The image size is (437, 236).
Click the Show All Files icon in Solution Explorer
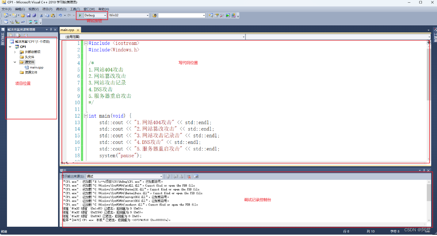[18, 35]
